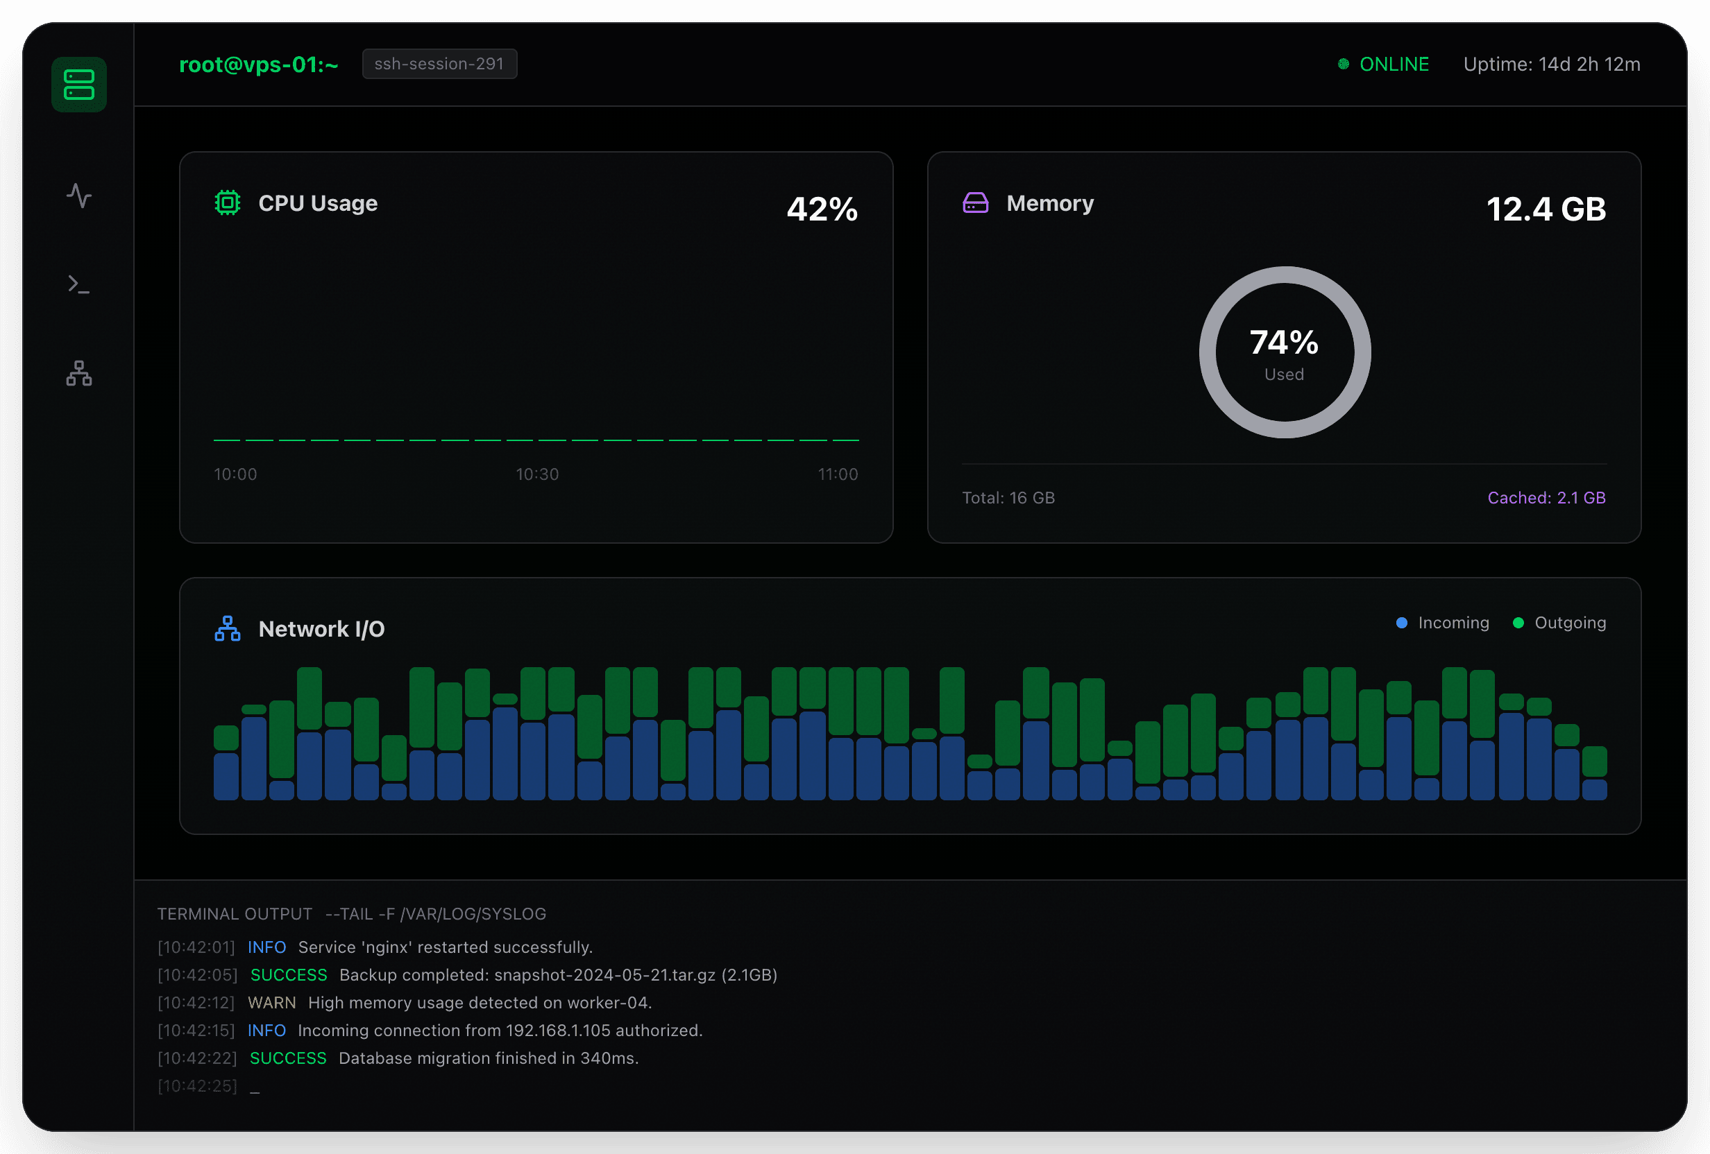Open the TERMINAL OUTPUT section header

coord(235,913)
